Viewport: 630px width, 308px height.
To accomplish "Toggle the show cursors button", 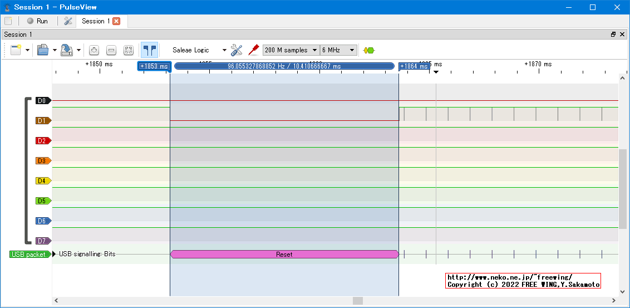I will coord(149,50).
